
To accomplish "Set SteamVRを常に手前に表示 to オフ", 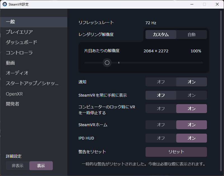I will pyautogui.click(x=161, y=95).
